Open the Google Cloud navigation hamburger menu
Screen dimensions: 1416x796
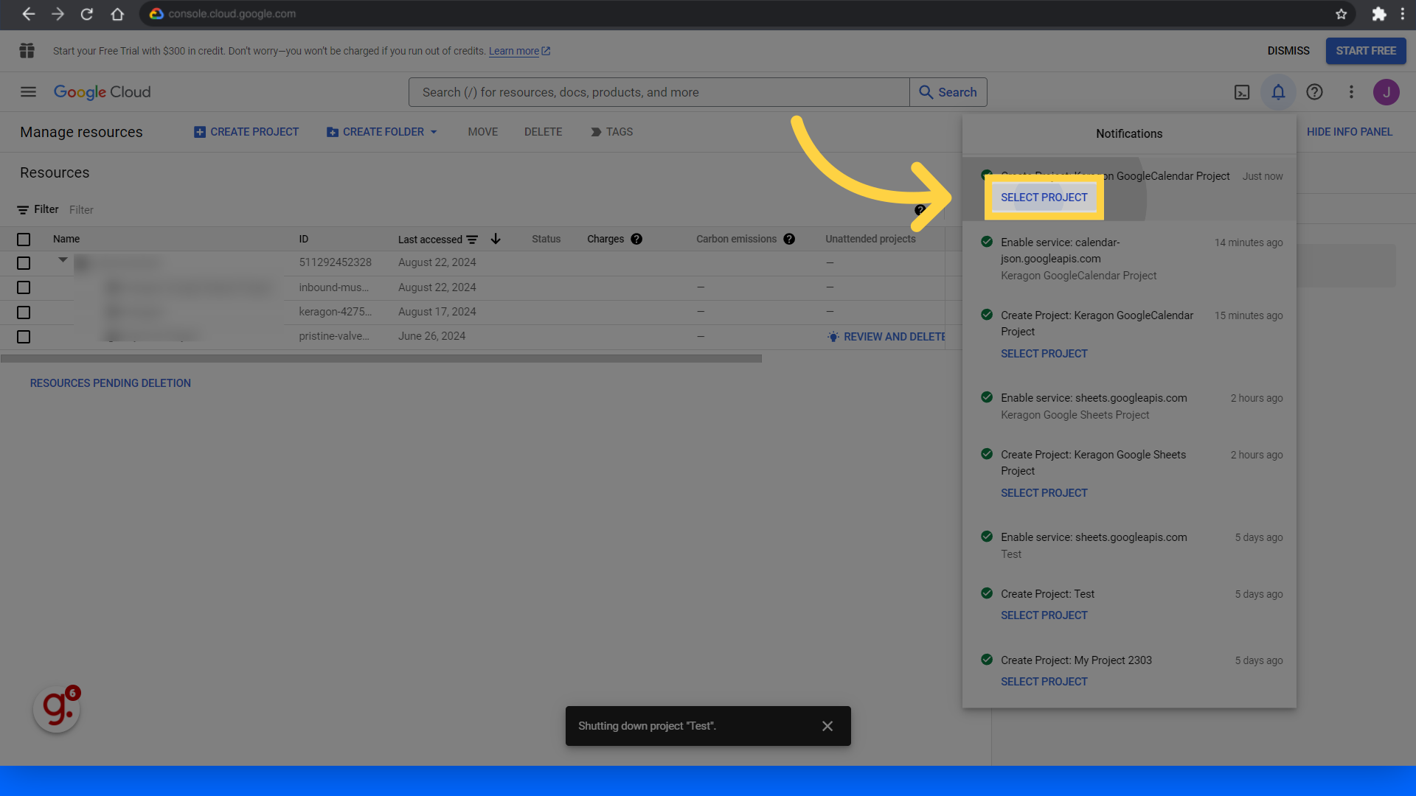click(28, 92)
